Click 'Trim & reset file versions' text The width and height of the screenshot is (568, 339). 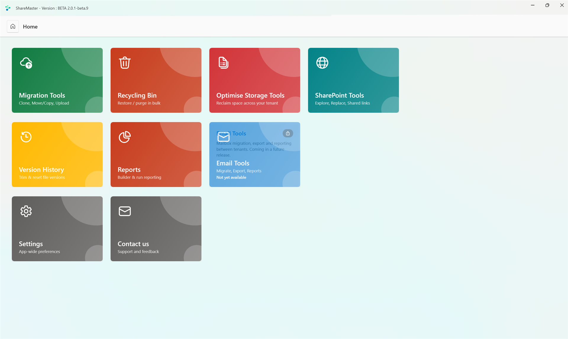click(42, 177)
